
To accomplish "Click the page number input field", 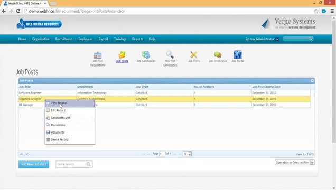I will tap(162, 154).
